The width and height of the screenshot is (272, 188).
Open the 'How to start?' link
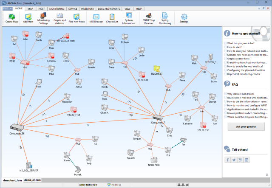234,47
